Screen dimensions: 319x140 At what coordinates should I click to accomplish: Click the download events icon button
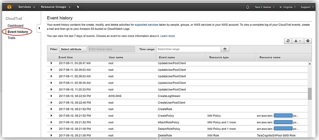[298, 41]
